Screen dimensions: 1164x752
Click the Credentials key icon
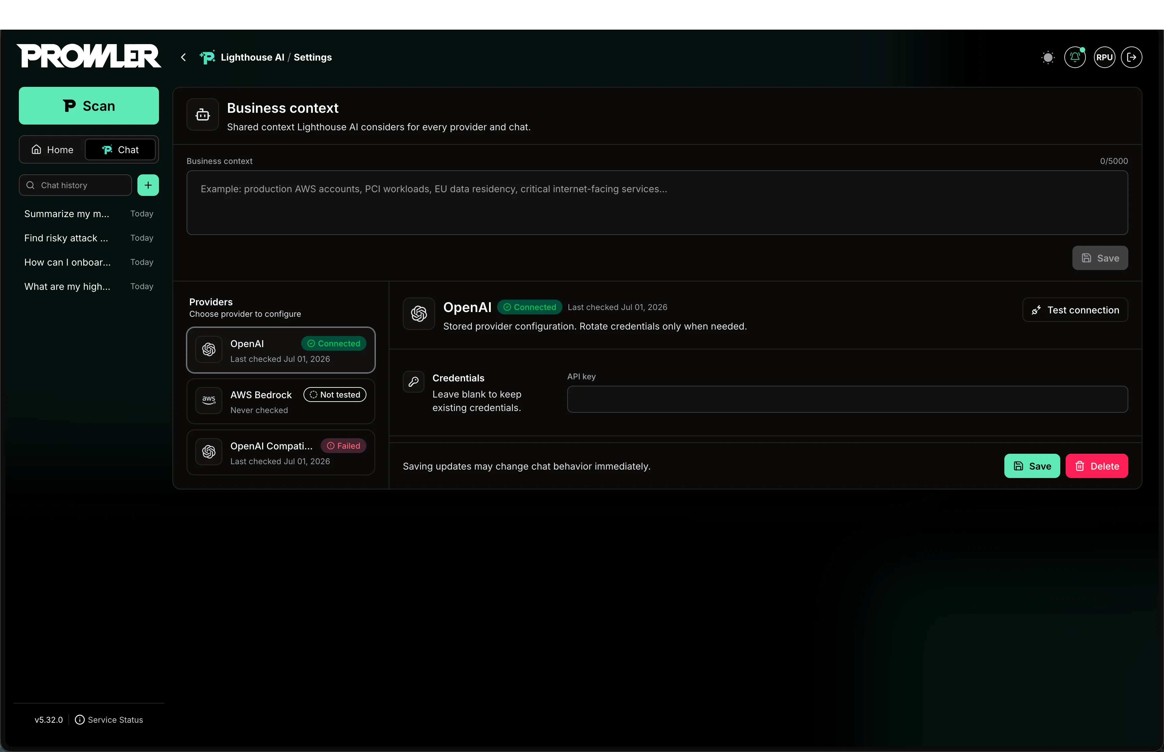coord(413,382)
